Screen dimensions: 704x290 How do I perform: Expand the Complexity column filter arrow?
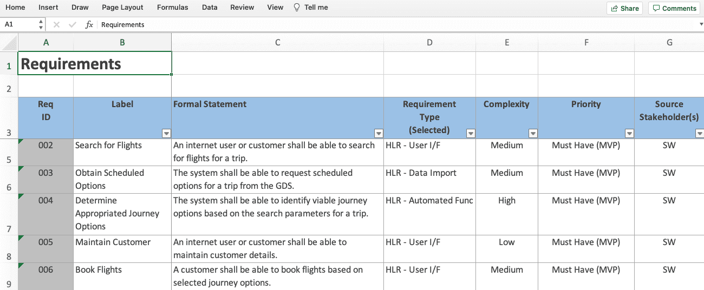(533, 134)
